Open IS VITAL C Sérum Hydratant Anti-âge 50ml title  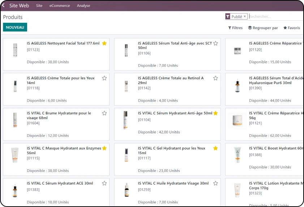click(175, 113)
